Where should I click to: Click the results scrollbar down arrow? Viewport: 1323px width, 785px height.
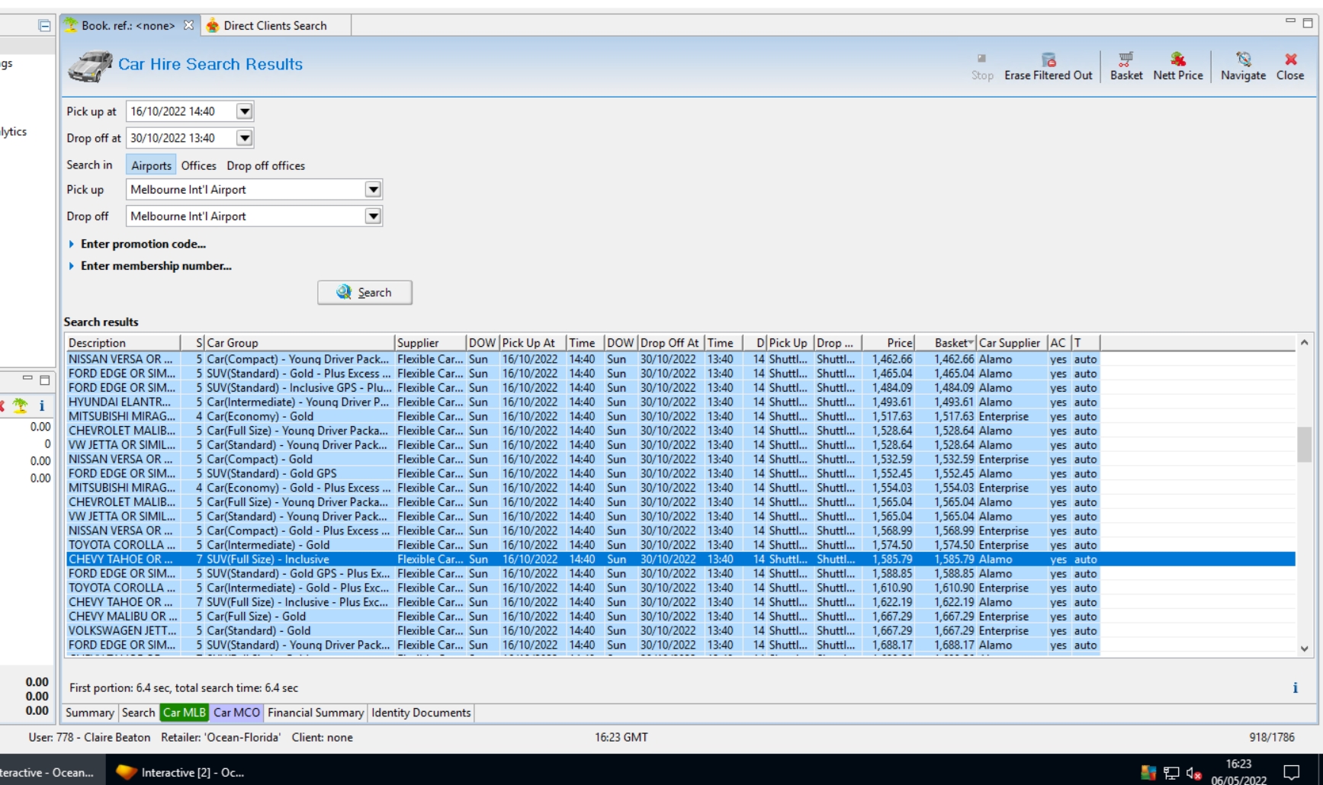pos(1304,649)
